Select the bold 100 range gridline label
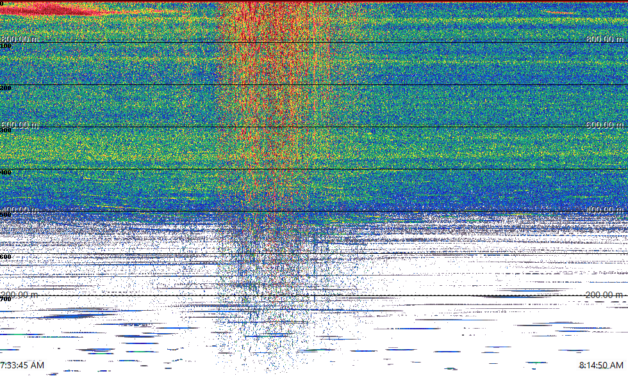 click(x=6, y=46)
